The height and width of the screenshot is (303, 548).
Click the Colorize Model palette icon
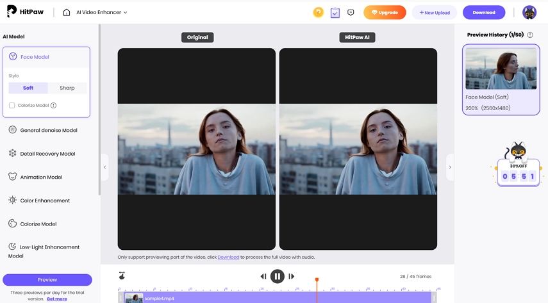click(13, 224)
